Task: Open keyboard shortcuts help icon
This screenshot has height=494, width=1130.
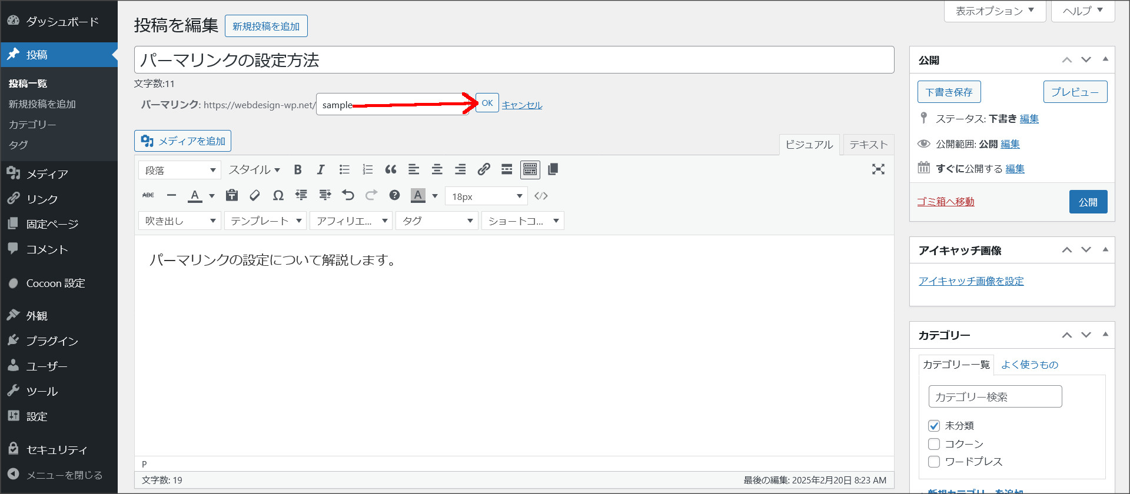Action: click(394, 196)
